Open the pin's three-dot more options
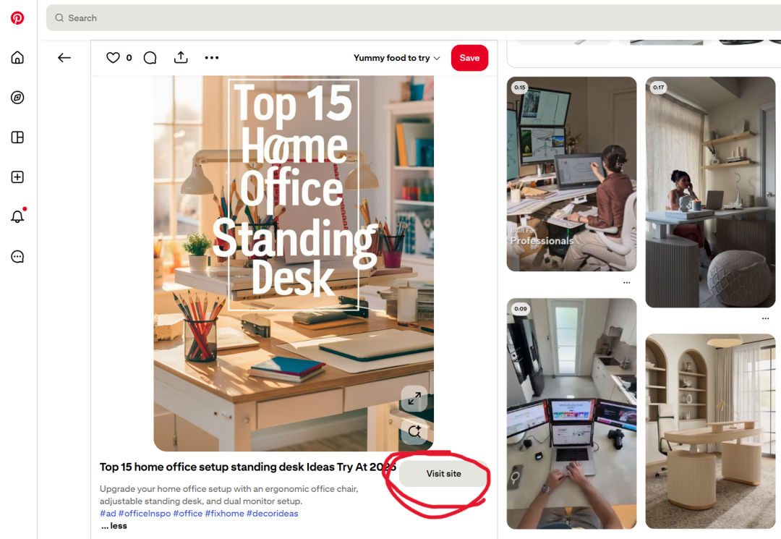Image resolution: width=781 pixels, height=539 pixels. tap(211, 58)
